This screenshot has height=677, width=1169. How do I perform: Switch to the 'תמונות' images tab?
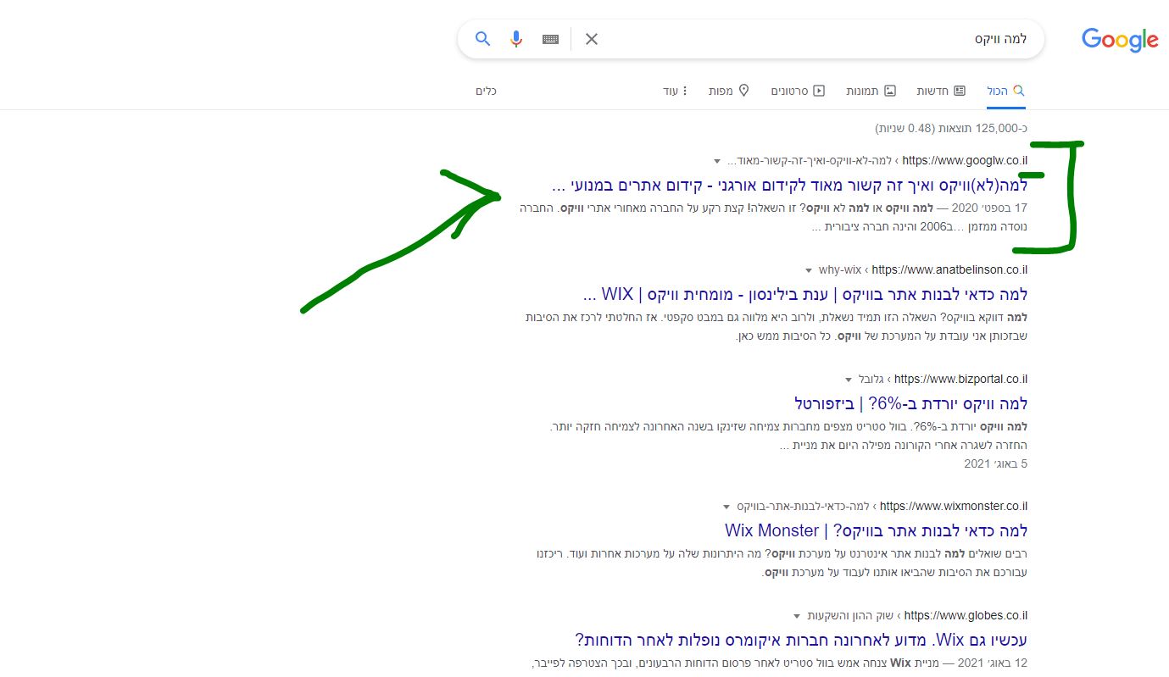pos(871,91)
